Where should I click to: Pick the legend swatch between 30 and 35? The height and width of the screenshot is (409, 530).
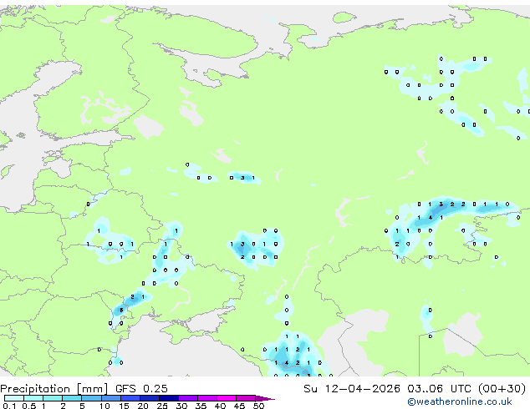[187, 398]
